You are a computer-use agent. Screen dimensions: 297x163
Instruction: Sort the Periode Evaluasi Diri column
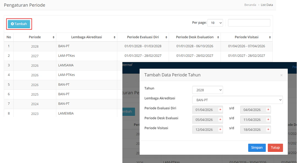coord(167,37)
